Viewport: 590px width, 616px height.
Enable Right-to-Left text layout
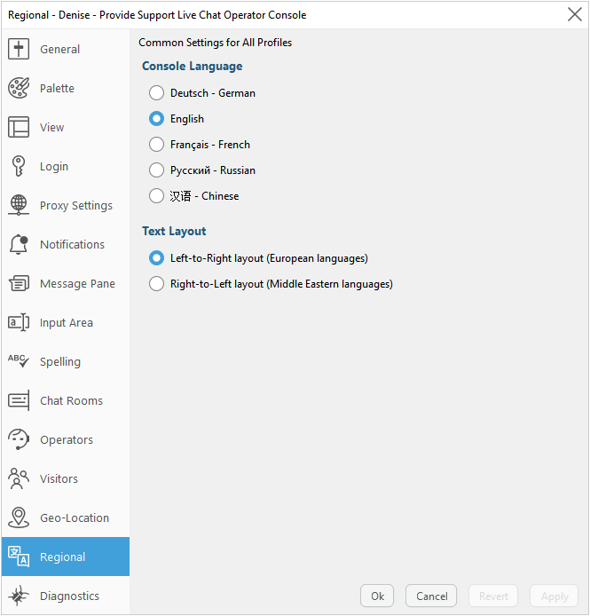pos(271,284)
